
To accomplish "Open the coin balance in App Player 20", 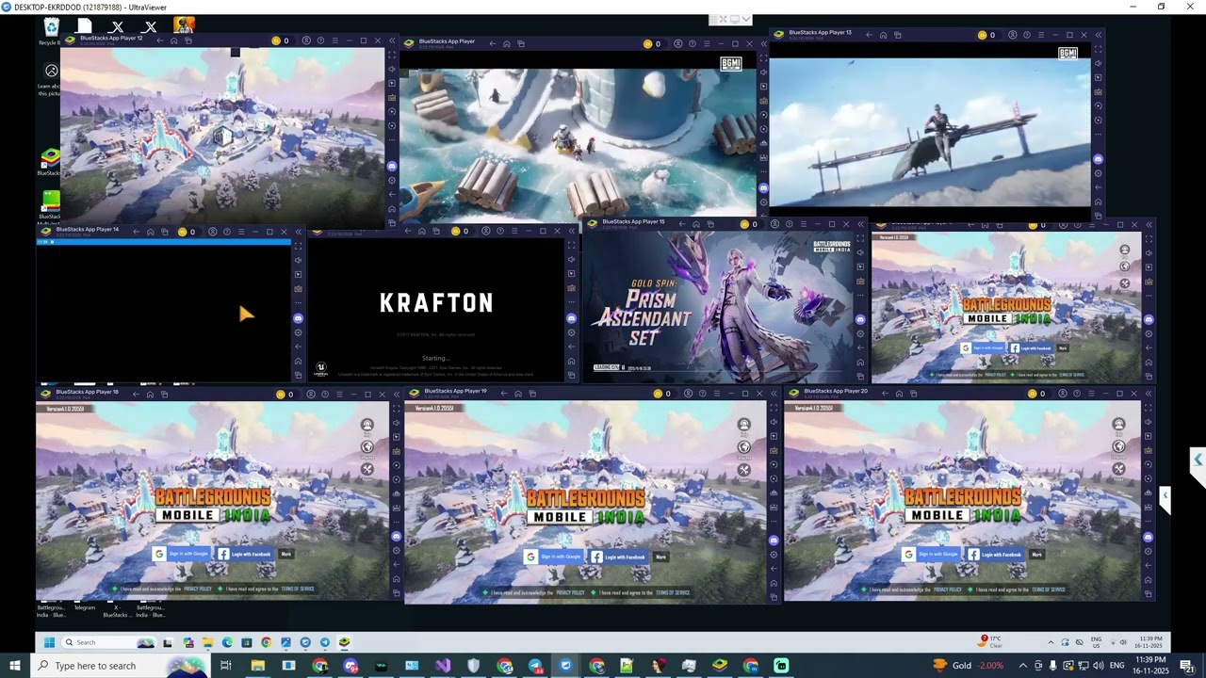I will tap(1036, 393).
